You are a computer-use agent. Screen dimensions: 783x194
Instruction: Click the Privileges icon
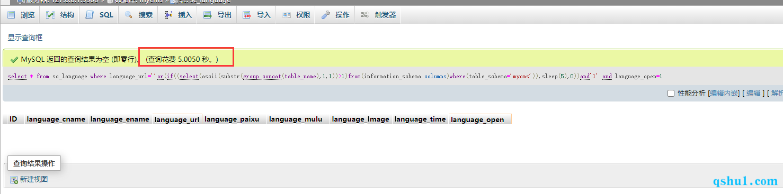(x=287, y=15)
